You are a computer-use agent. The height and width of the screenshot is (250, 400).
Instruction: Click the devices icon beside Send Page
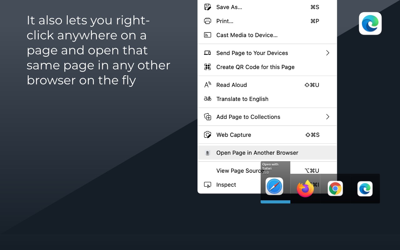tap(207, 53)
